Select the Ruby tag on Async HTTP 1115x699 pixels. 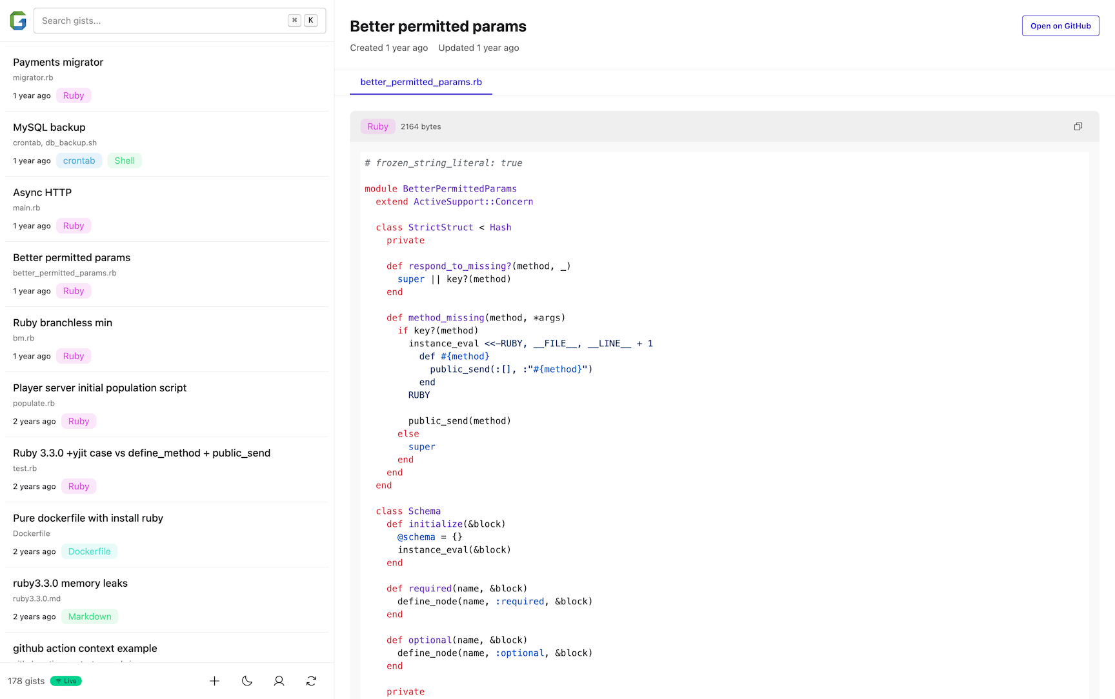pos(73,226)
